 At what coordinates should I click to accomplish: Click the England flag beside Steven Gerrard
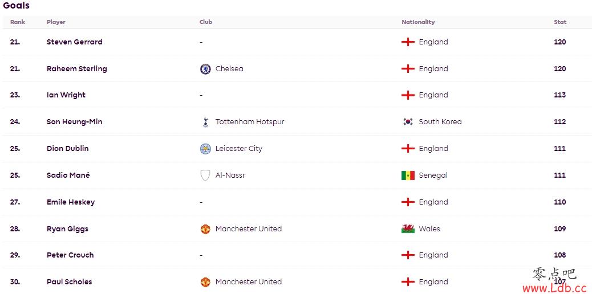click(x=408, y=42)
